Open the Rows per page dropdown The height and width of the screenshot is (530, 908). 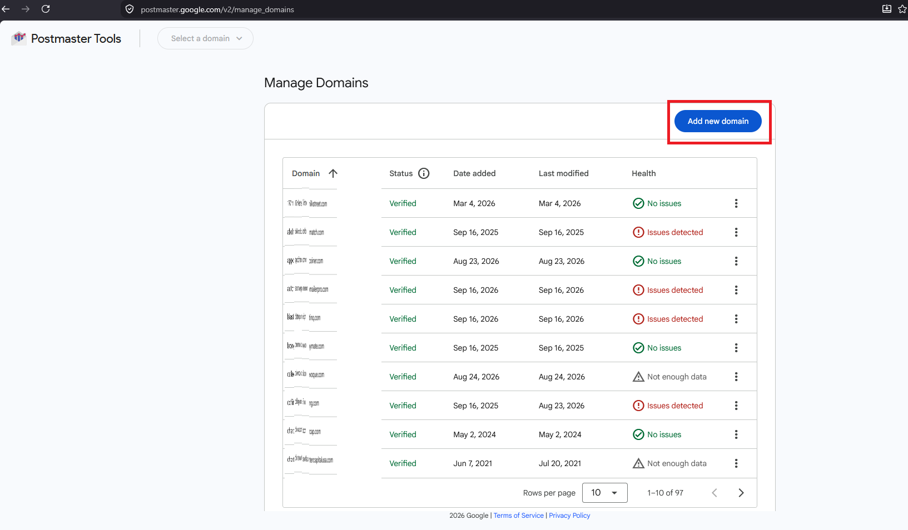tap(605, 493)
